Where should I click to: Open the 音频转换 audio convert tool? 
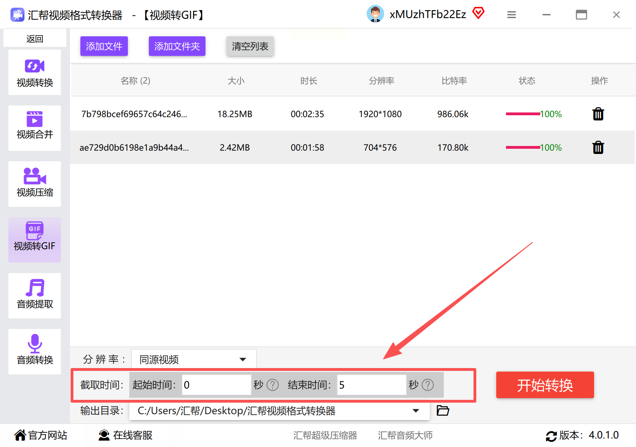click(35, 352)
